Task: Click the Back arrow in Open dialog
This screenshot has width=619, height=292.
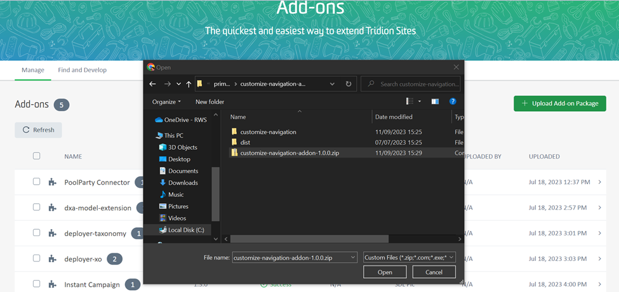Action: [x=153, y=84]
